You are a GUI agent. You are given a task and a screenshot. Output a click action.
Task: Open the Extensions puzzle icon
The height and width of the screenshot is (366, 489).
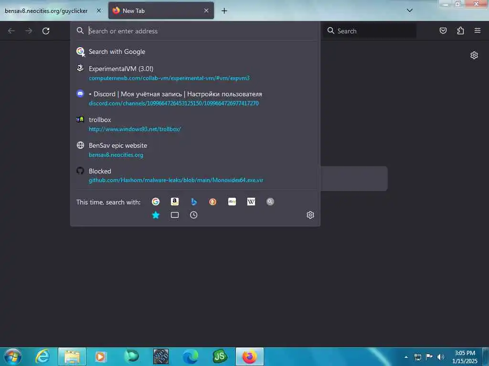(x=460, y=30)
